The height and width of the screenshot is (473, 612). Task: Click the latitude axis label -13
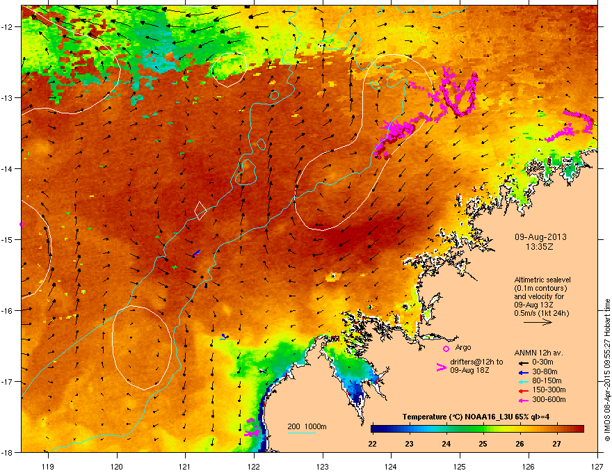7,98
